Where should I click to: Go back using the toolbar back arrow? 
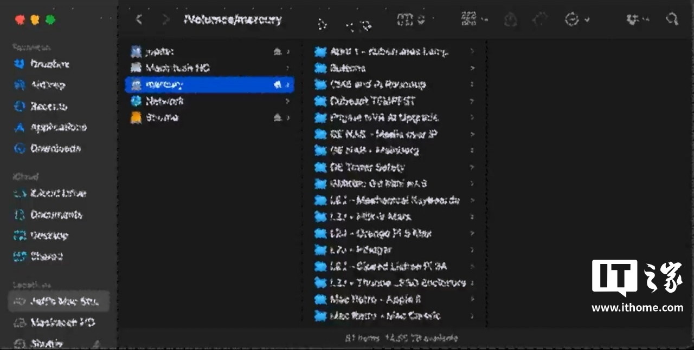[139, 20]
